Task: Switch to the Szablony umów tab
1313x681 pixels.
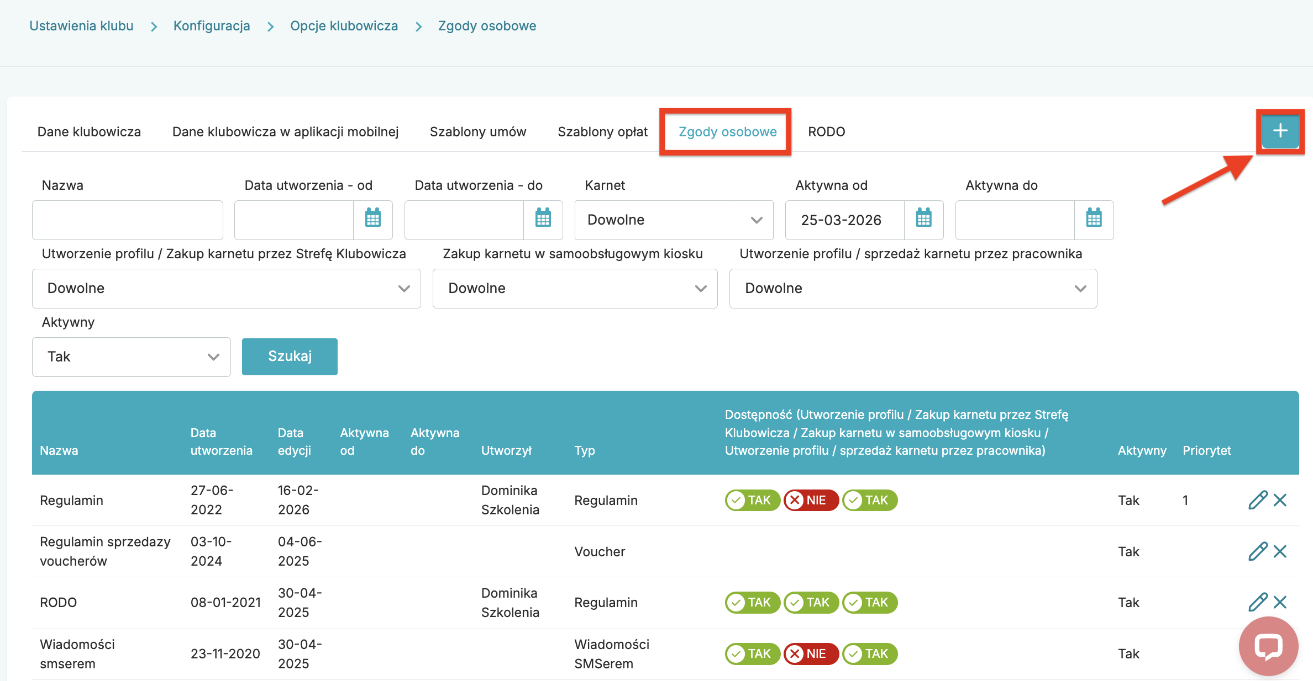Action: [477, 132]
